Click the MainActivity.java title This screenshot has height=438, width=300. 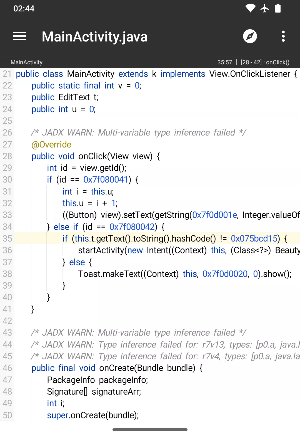click(x=94, y=37)
